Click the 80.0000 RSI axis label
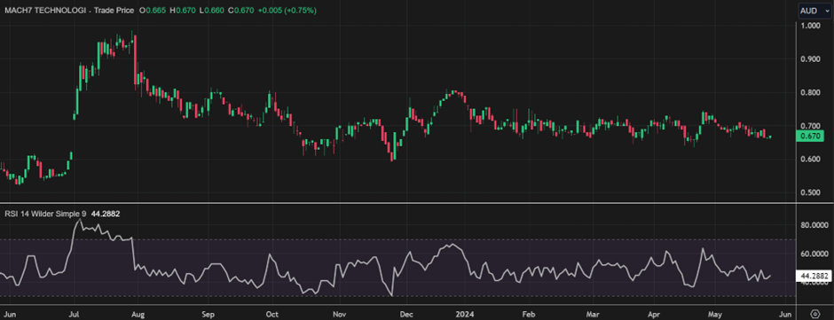 814,225
